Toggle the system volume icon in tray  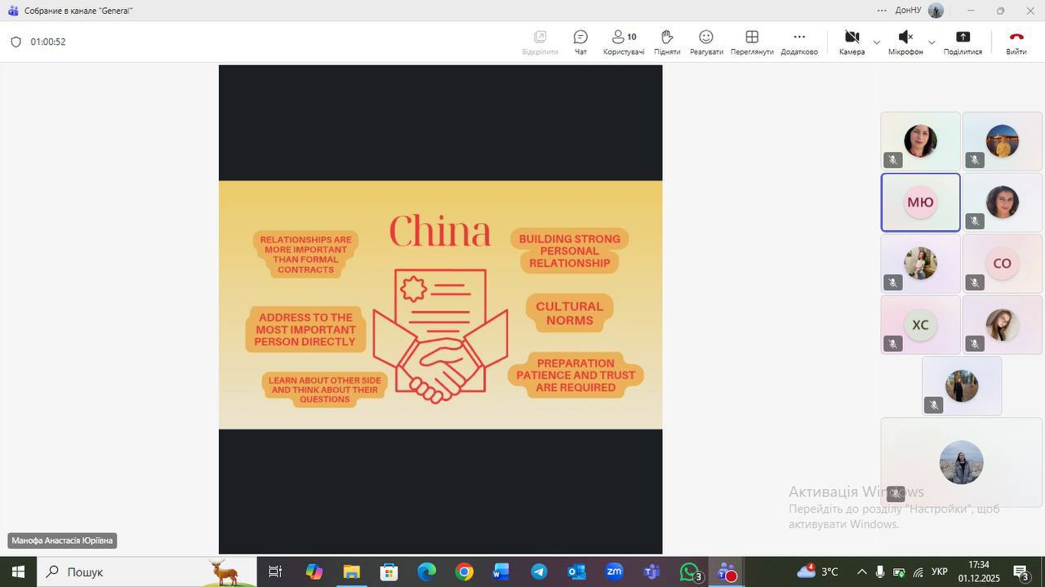(879, 572)
